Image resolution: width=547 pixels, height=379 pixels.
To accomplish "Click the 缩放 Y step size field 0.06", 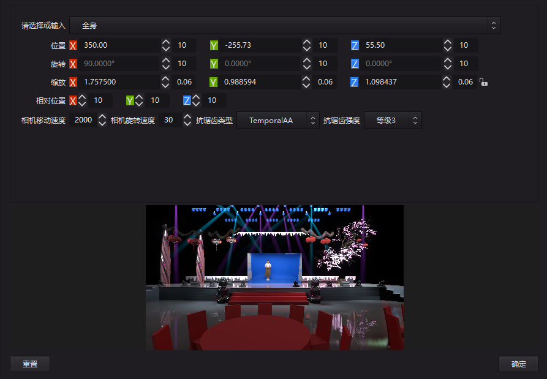I will [325, 82].
